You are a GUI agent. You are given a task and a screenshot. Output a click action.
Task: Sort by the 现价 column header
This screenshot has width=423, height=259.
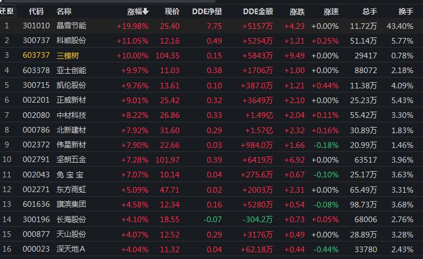coord(172,11)
